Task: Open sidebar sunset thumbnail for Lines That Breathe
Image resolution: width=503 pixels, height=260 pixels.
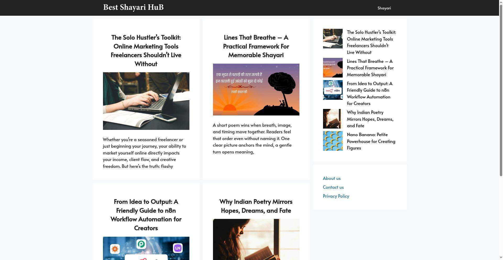Action: (333, 68)
